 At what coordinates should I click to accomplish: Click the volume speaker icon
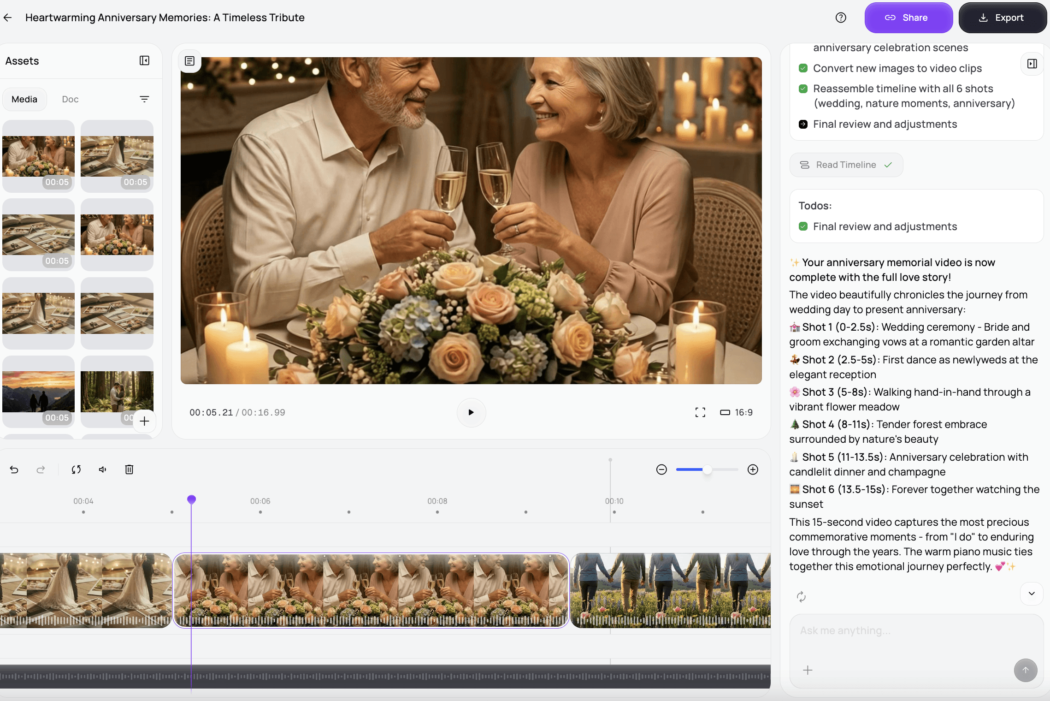click(102, 469)
